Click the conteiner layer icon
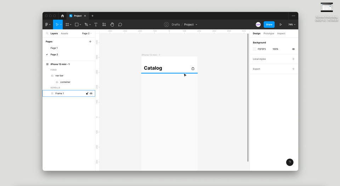The width and height of the screenshot is (340, 186). 57,82
